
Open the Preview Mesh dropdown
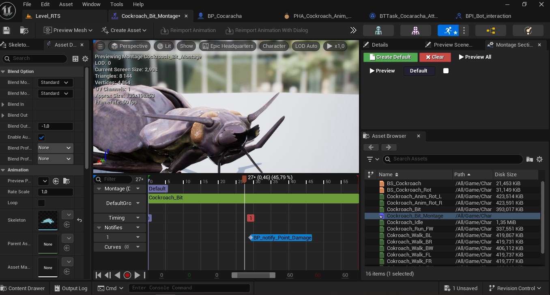coord(68,30)
